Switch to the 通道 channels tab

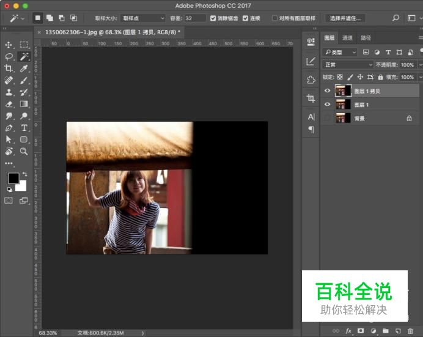(347, 38)
